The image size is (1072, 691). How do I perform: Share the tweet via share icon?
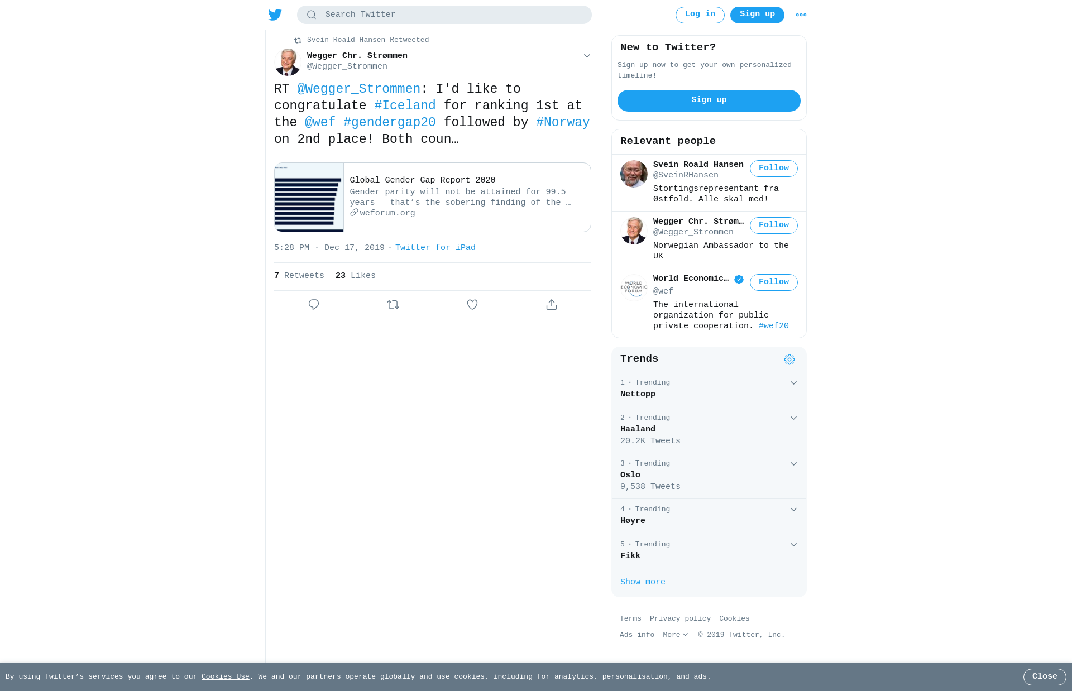pyautogui.click(x=552, y=304)
